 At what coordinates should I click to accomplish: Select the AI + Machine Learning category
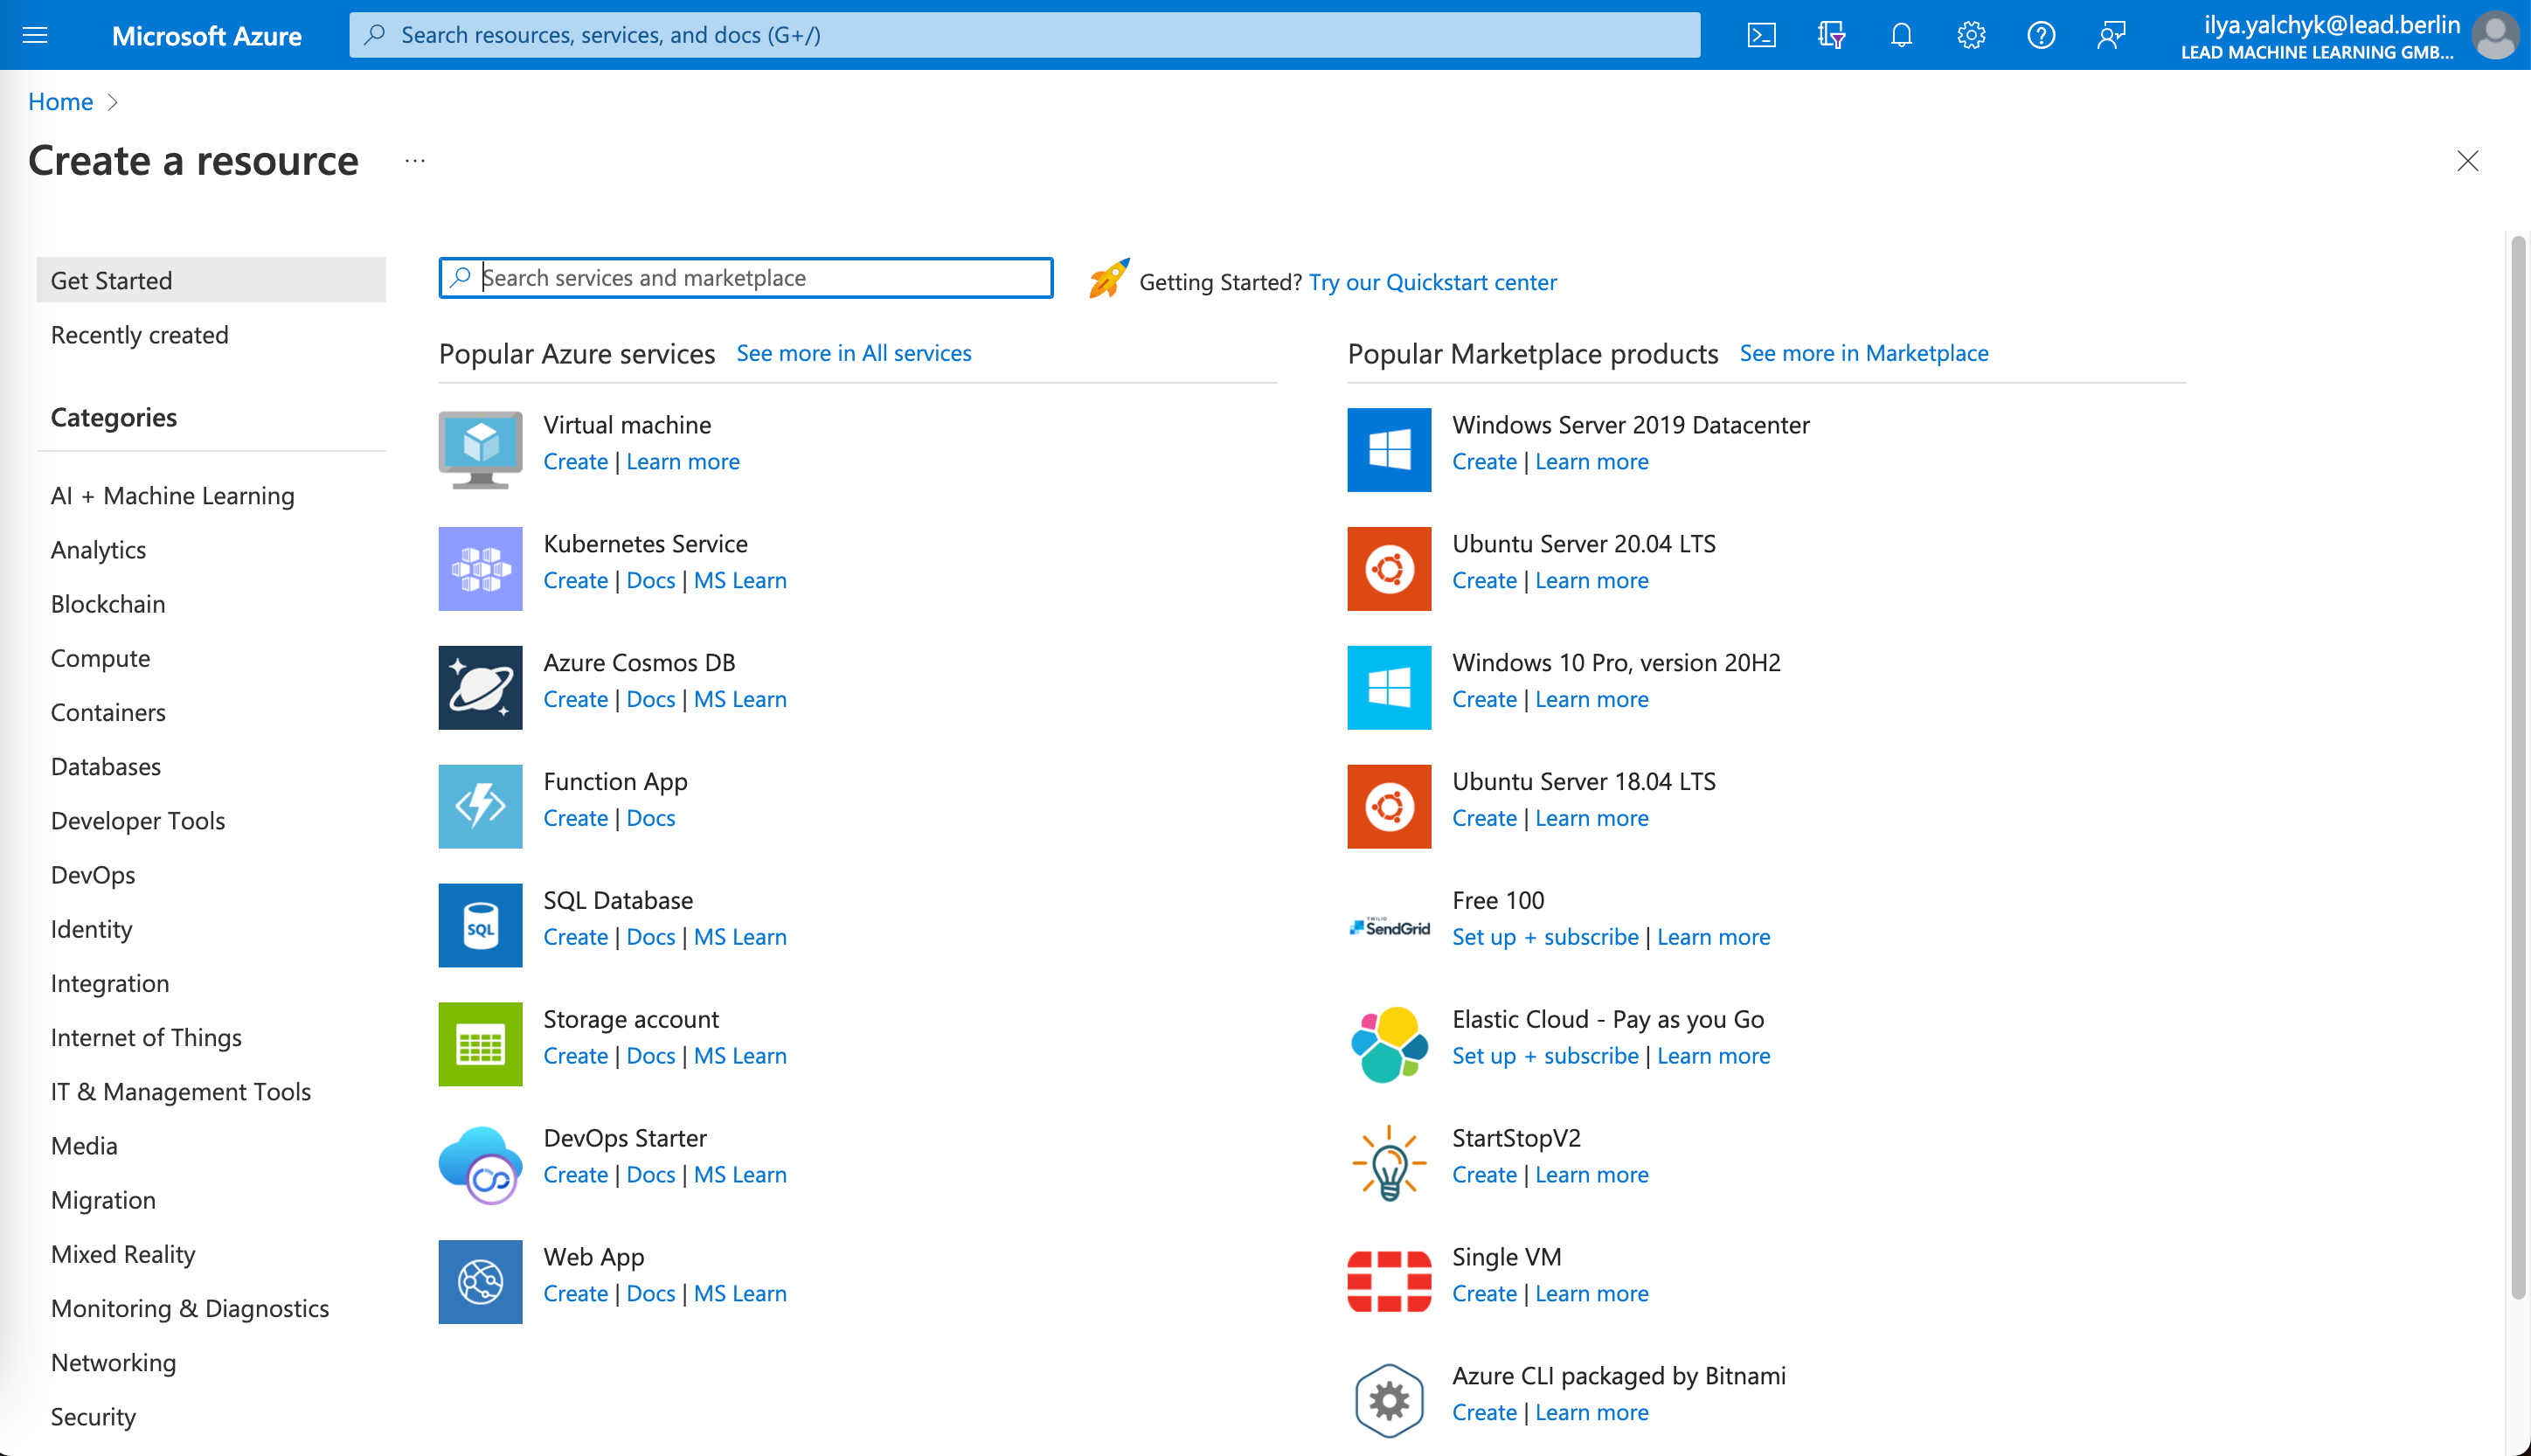172,496
